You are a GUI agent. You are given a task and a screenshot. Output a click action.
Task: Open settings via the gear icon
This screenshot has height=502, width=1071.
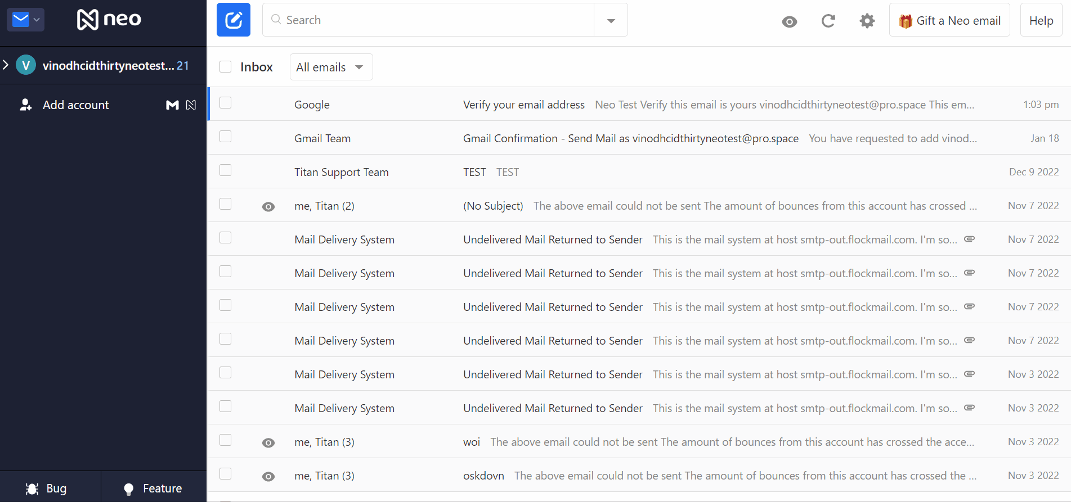tap(867, 21)
